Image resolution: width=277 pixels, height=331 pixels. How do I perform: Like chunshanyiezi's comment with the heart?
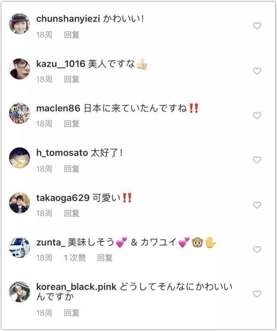pos(257,26)
